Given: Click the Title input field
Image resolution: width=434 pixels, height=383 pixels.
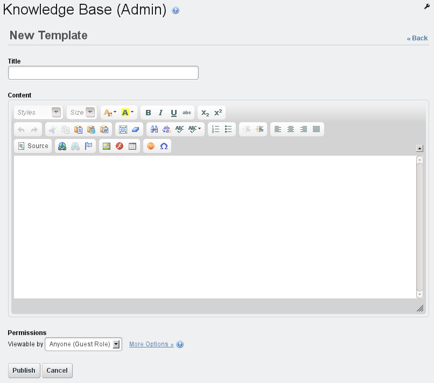Looking at the screenshot, I should pos(103,73).
